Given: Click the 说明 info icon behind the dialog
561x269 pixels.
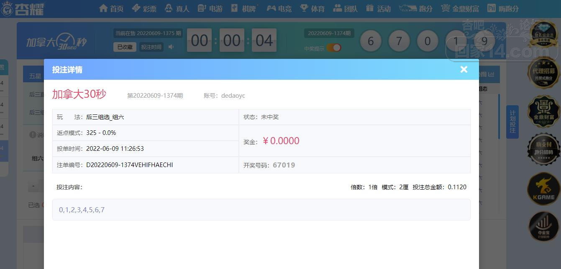Looking at the screenshot, I should click(33, 135).
